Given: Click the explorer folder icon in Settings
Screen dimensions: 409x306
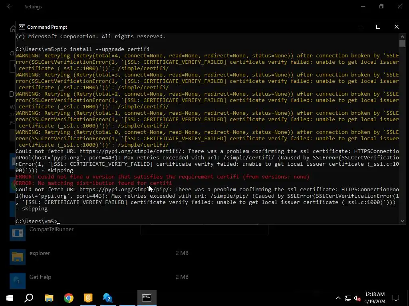Looking at the screenshot, I should click(18, 257).
